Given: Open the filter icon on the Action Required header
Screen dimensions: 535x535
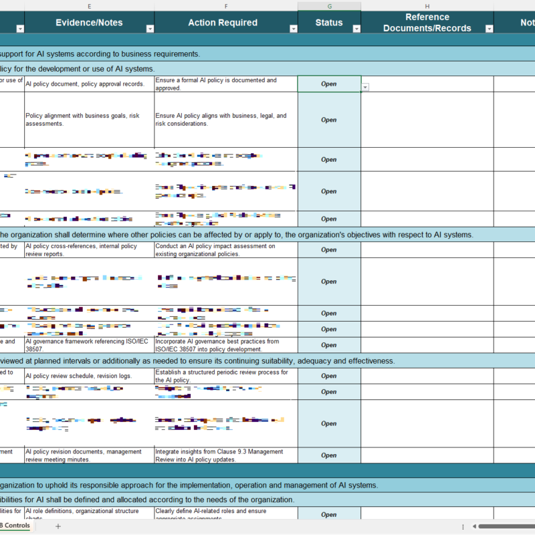Looking at the screenshot, I should [293, 29].
